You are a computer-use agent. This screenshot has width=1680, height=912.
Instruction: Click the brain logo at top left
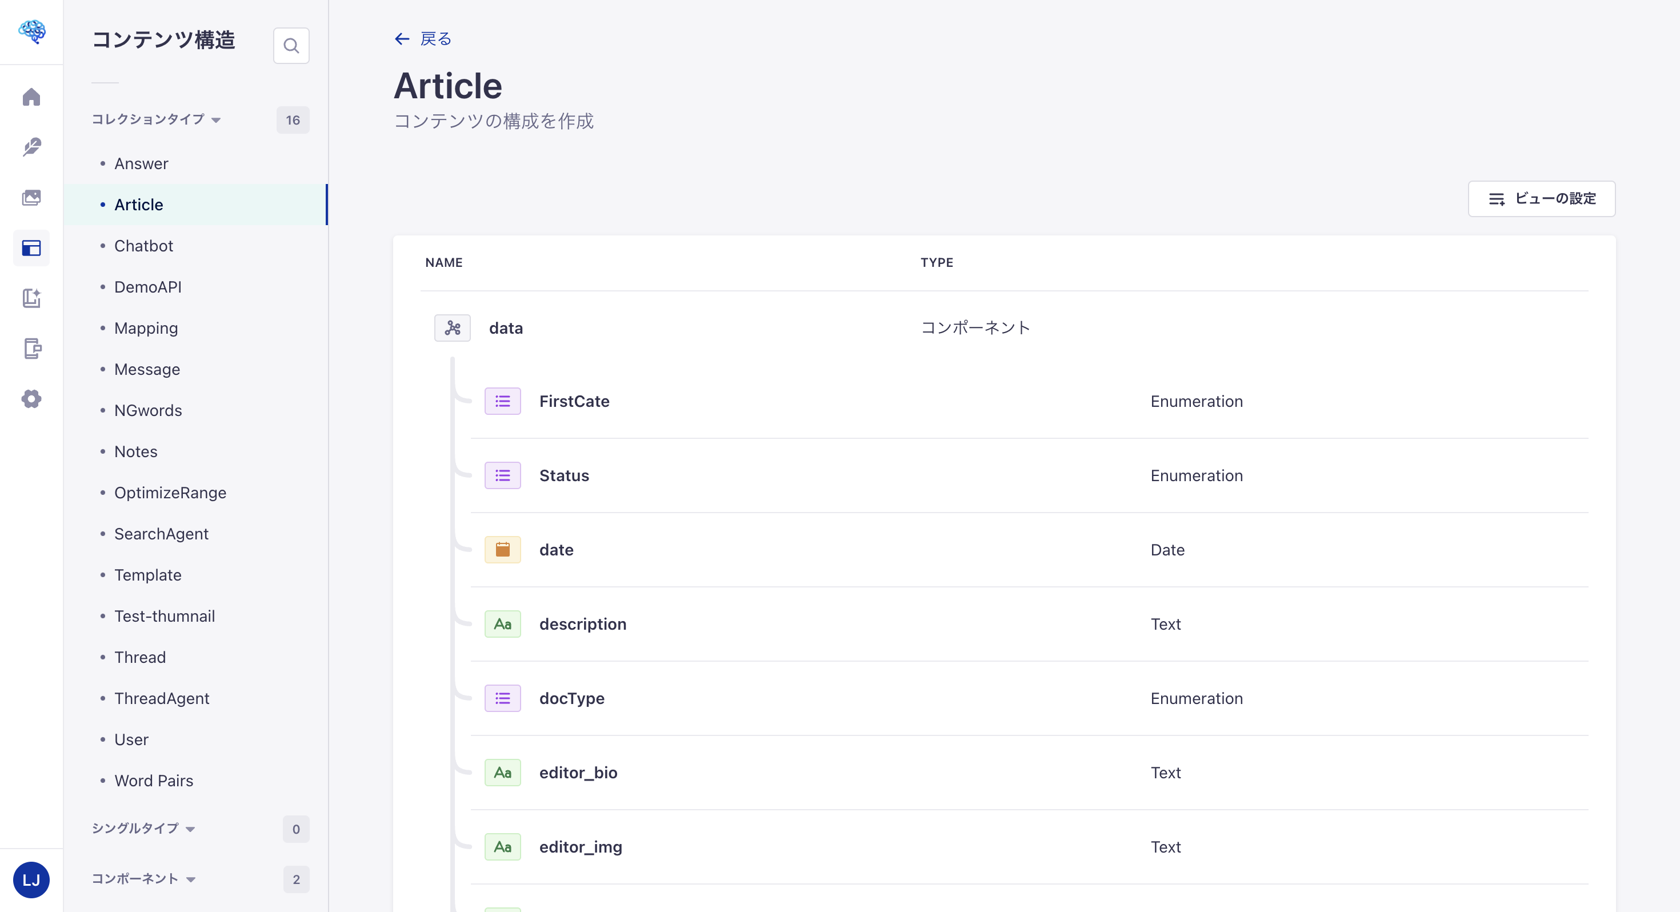tap(31, 31)
